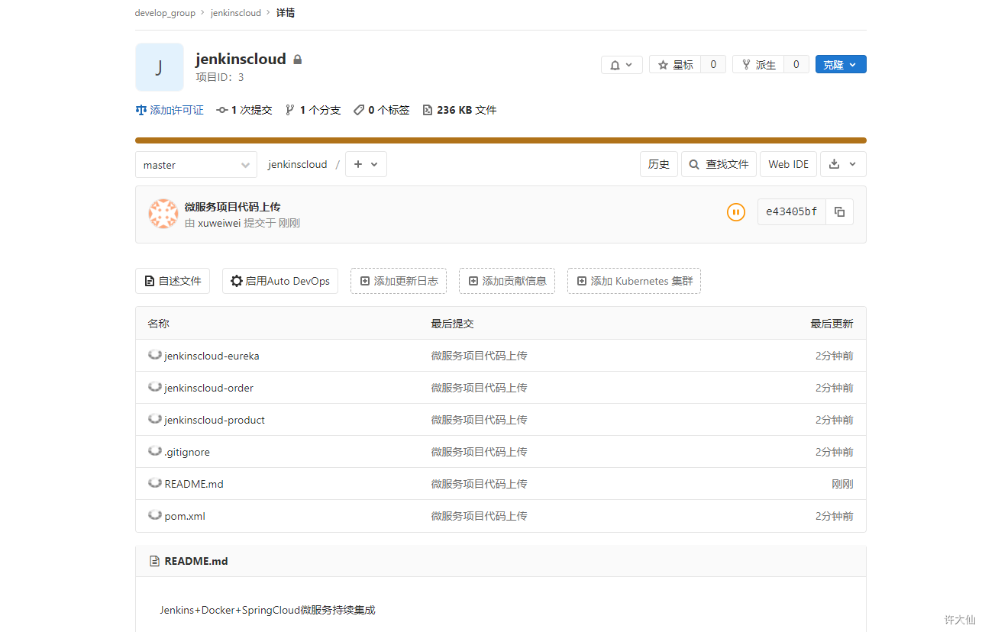Click the pipeline paused status icon

(736, 212)
